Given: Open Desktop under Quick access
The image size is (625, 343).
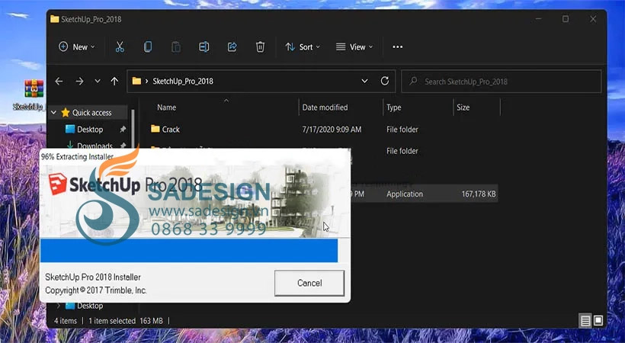Looking at the screenshot, I should [x=90, y=130].
